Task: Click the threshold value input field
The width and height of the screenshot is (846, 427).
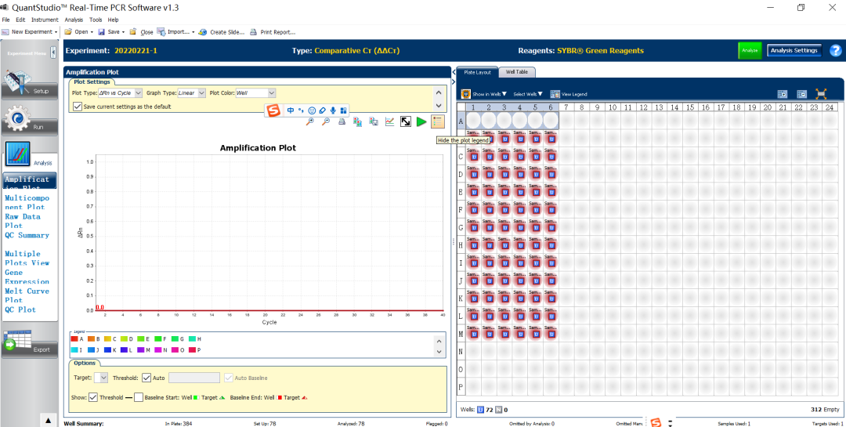Action: [194, 378]
